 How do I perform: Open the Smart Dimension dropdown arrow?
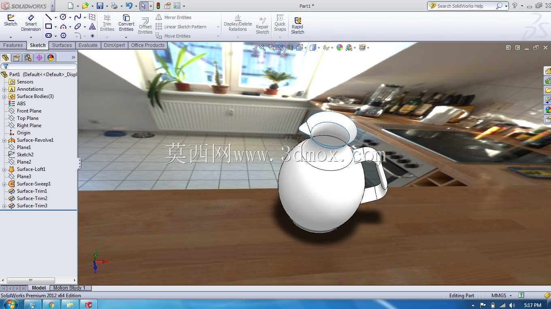click(x=31, y=37)
